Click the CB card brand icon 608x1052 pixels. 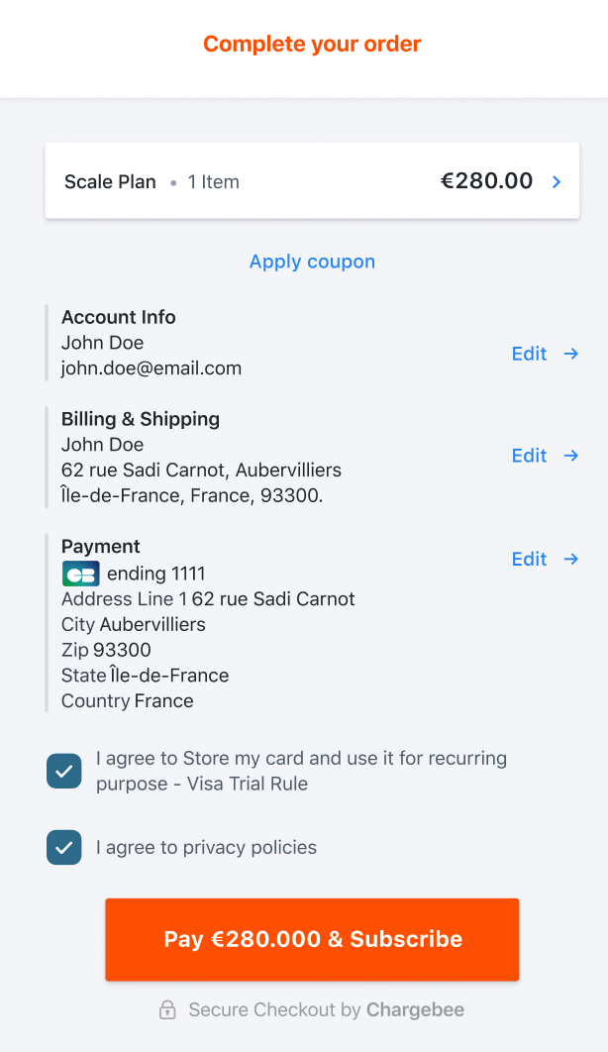click(x=80, y=574)
